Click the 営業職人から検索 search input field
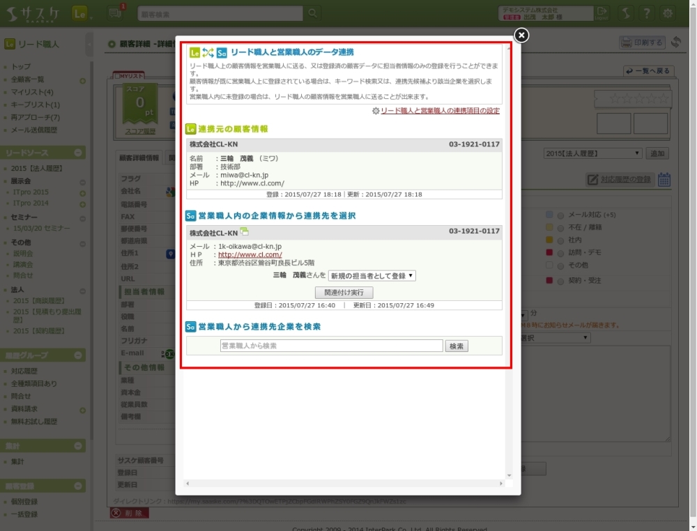 point(331,346)
